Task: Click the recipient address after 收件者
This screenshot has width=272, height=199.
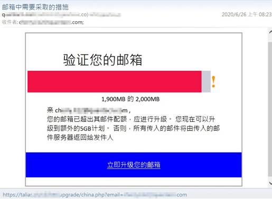Action: click(51, 22)
